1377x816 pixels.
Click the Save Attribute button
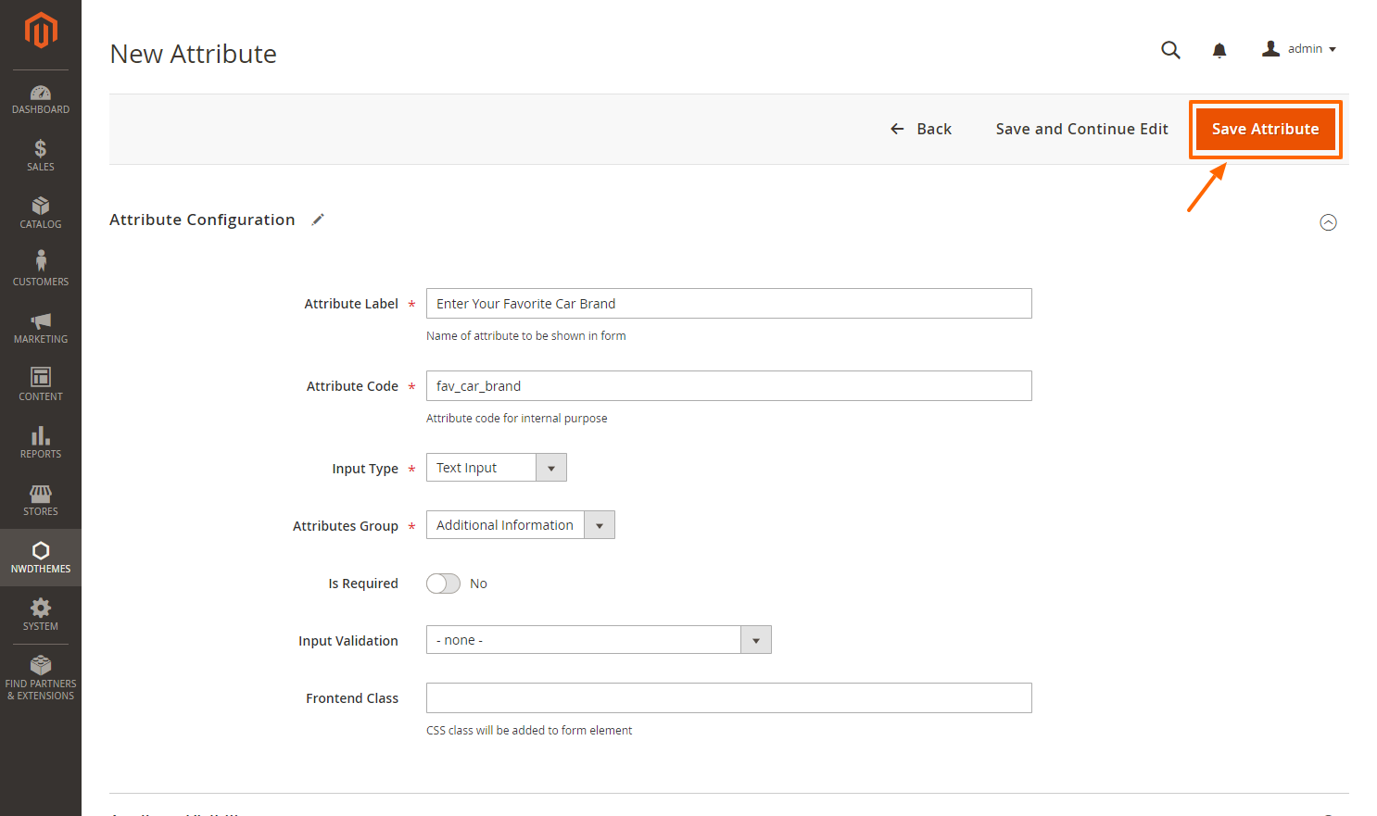pos(1265,129)
